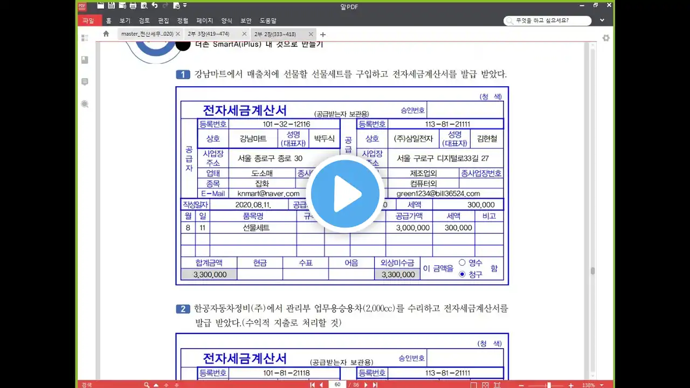Viewport: 690px width, 388px height.
Task: Click the zoom out minus button
Action: coord(521,385)
